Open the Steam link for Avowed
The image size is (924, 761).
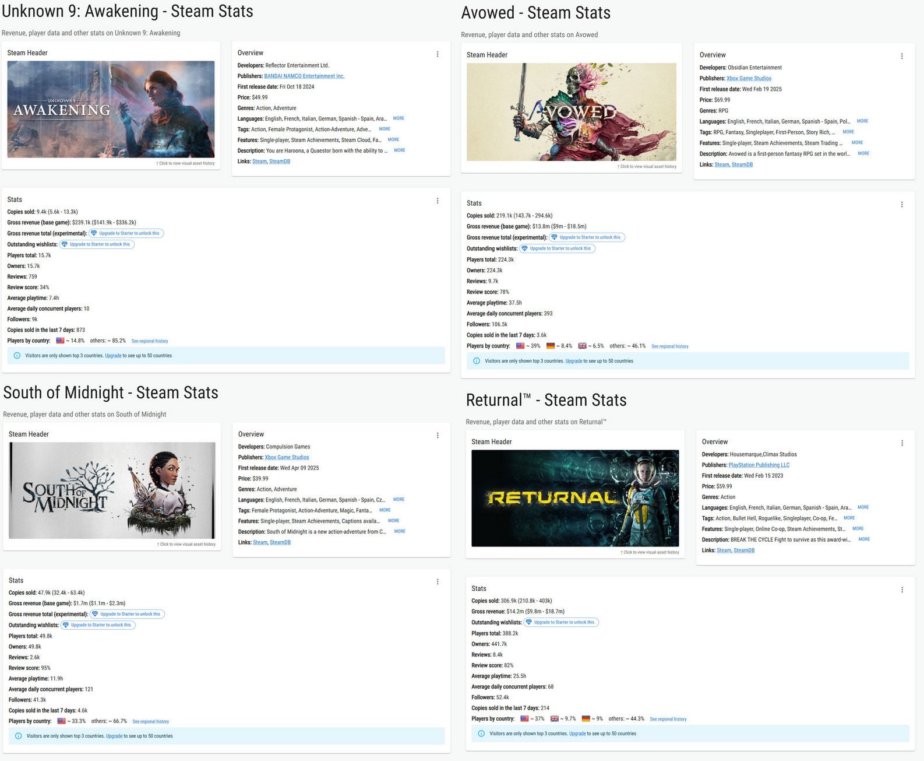(722, 164)
